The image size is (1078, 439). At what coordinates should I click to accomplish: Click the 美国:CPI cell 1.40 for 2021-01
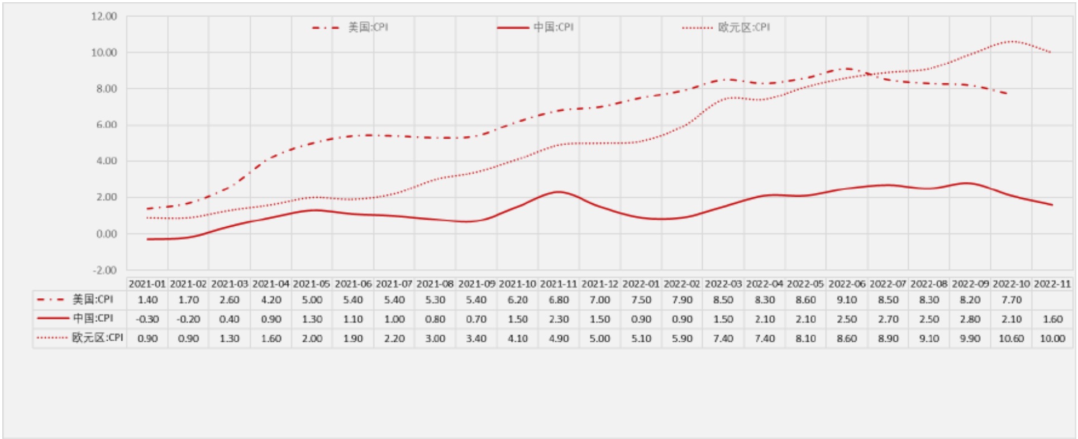[147, 300]
